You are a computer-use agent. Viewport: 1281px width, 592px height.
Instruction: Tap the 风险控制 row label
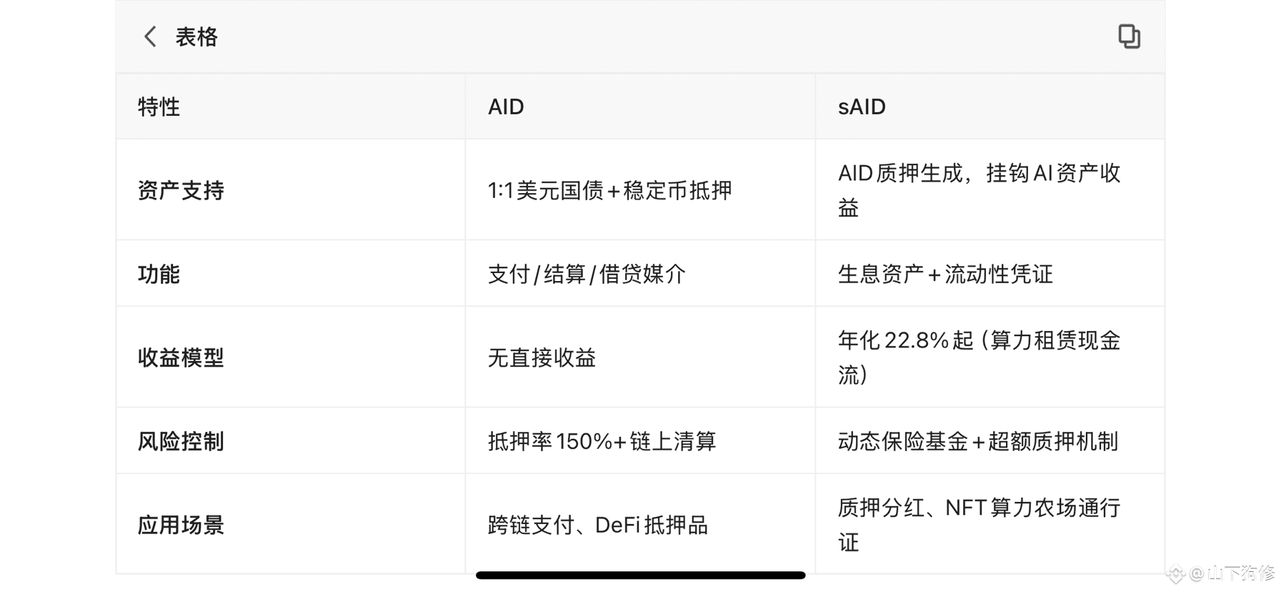tap(181, 441)
